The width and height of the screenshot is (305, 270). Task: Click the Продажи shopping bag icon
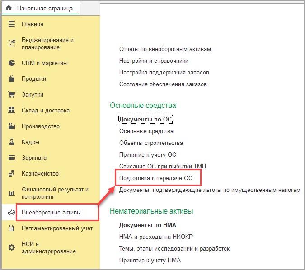[x=12, y=79]
